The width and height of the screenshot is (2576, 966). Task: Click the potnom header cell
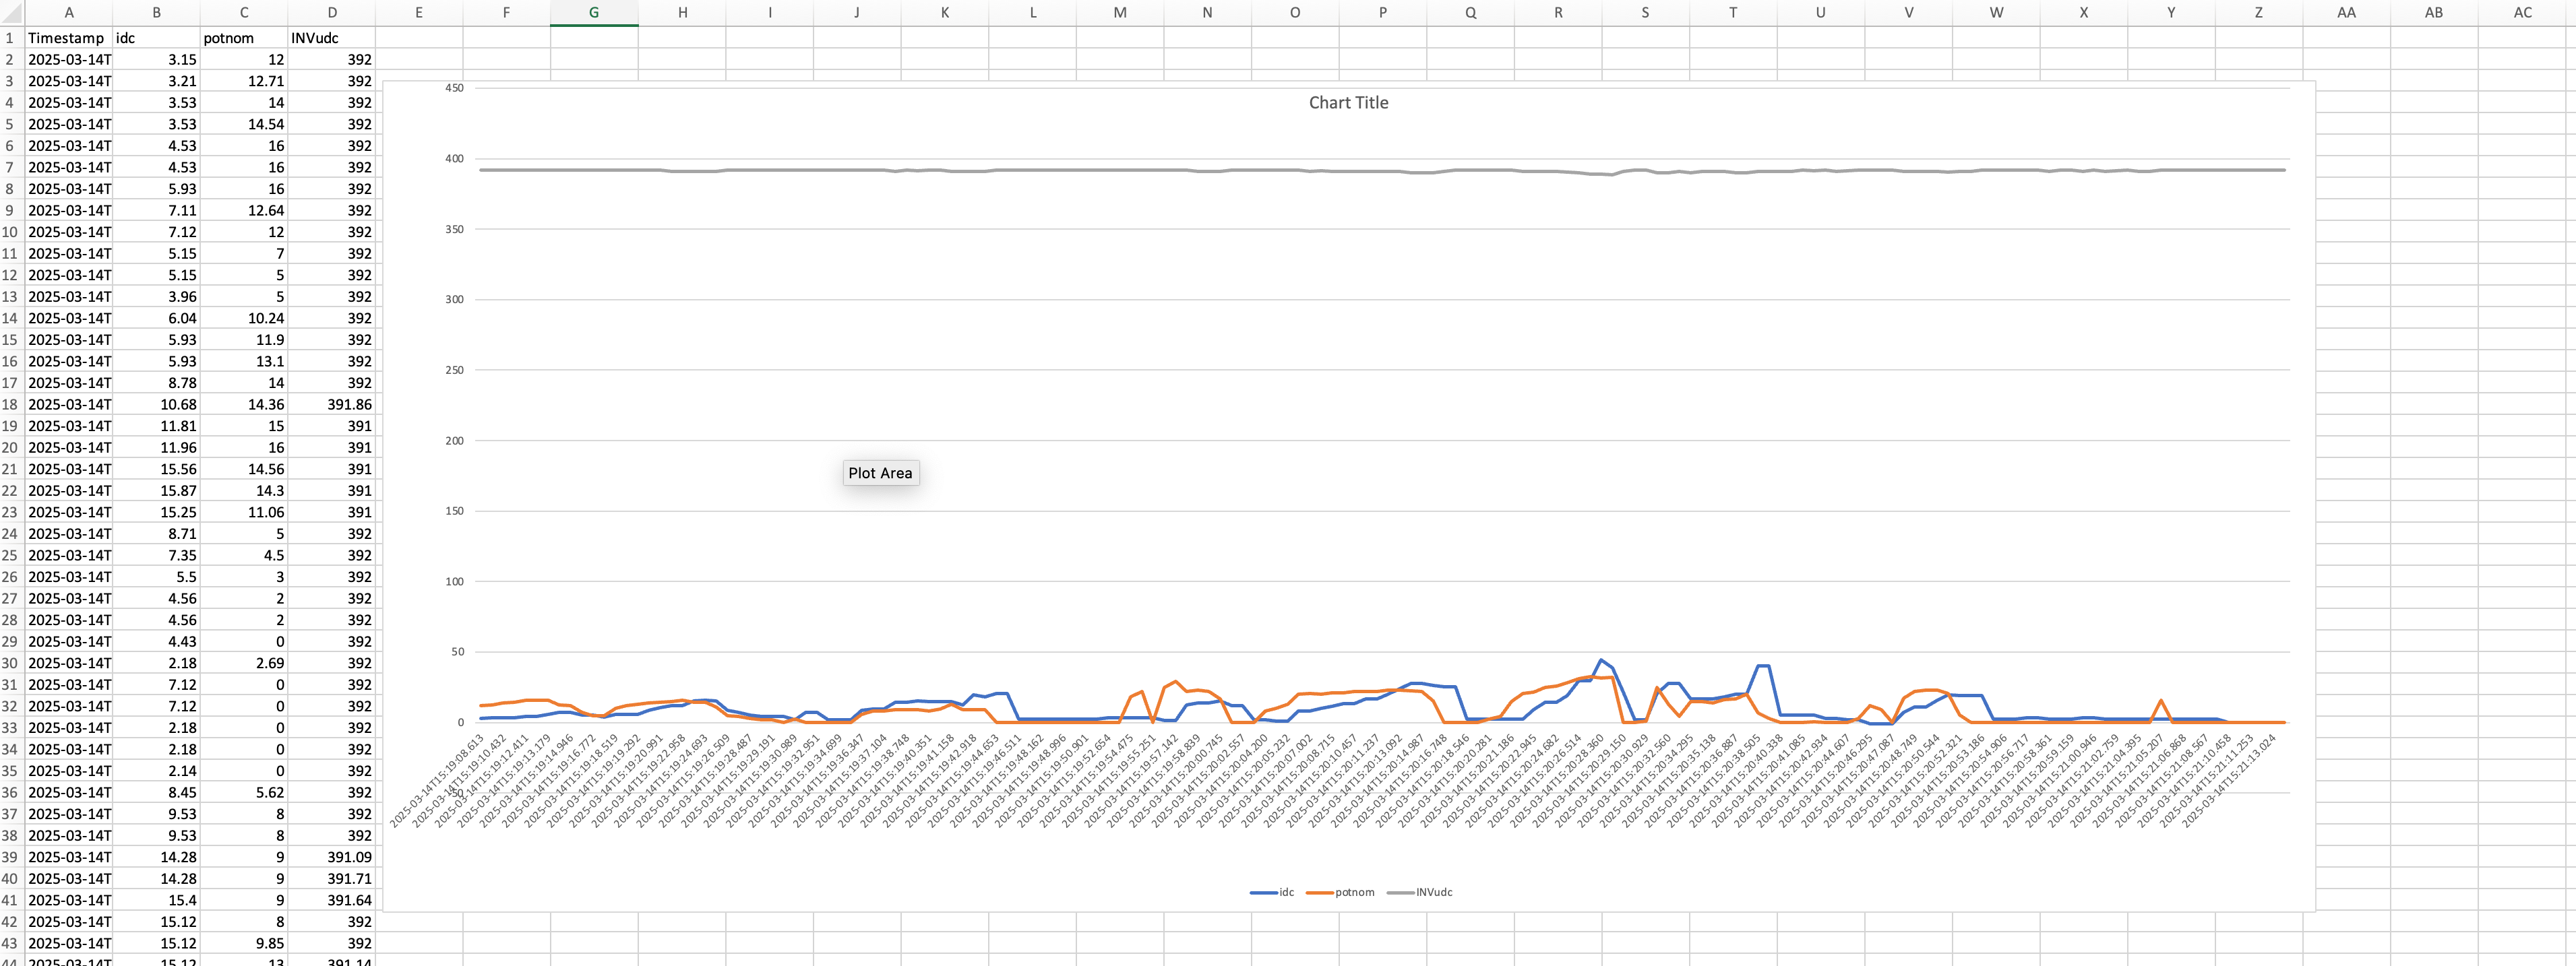[x=243, y=38]
